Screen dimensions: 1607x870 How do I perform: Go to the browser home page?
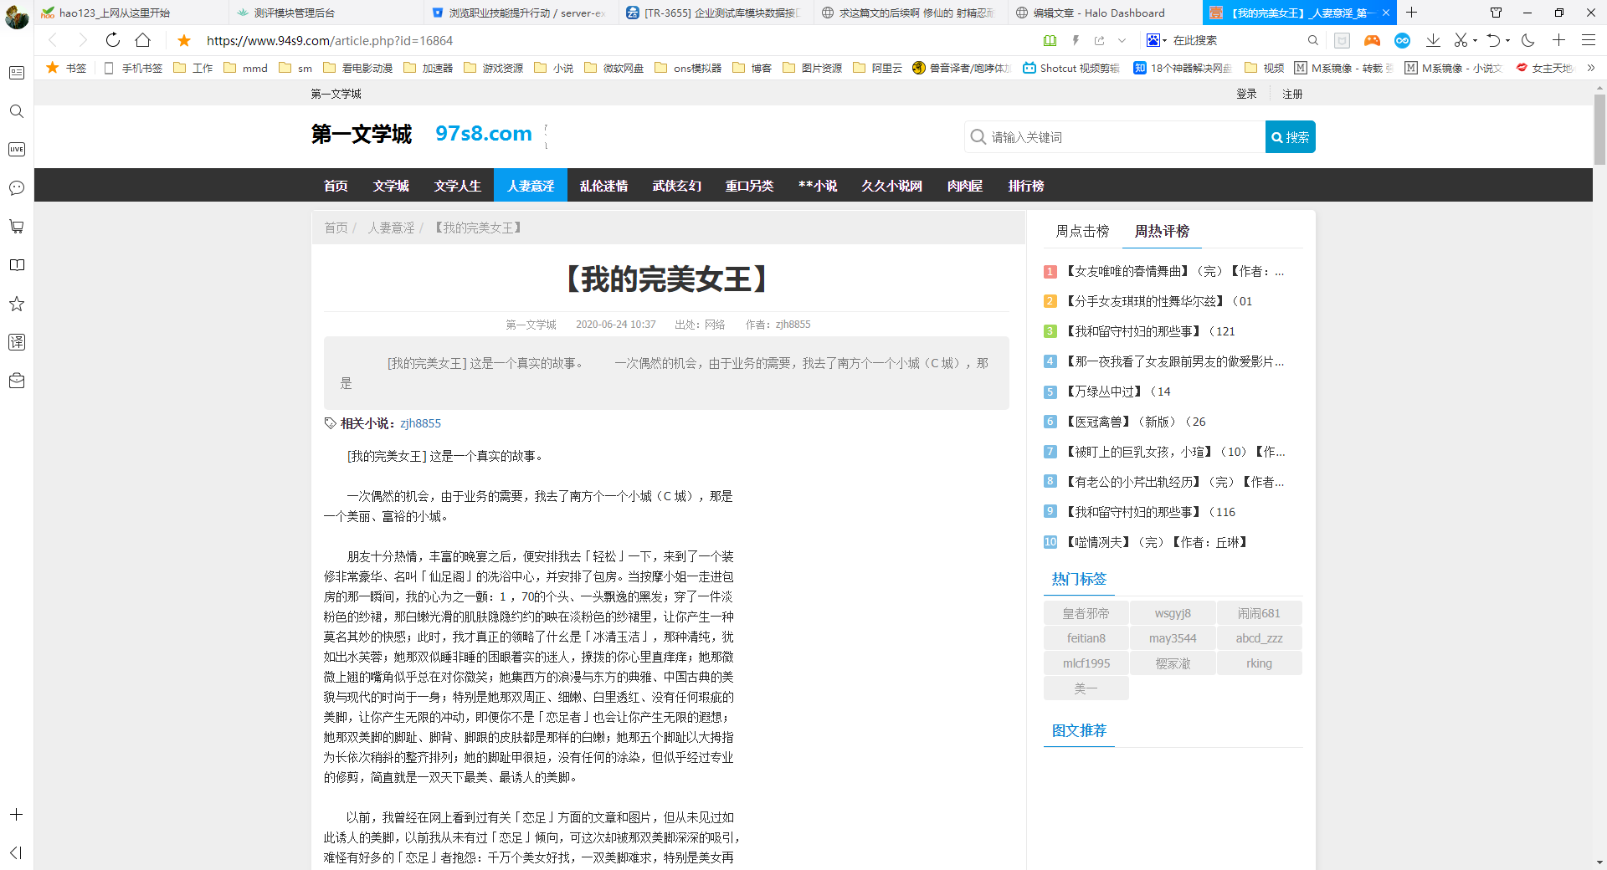click(143, 40)
